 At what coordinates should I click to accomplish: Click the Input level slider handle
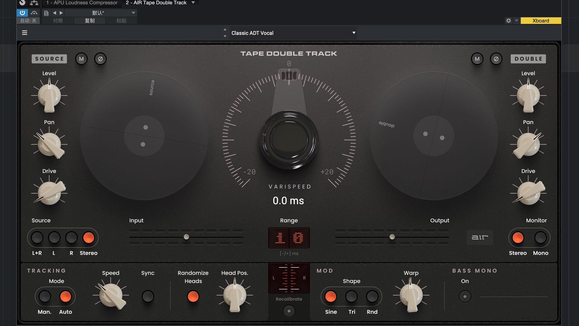pos(187,237)
